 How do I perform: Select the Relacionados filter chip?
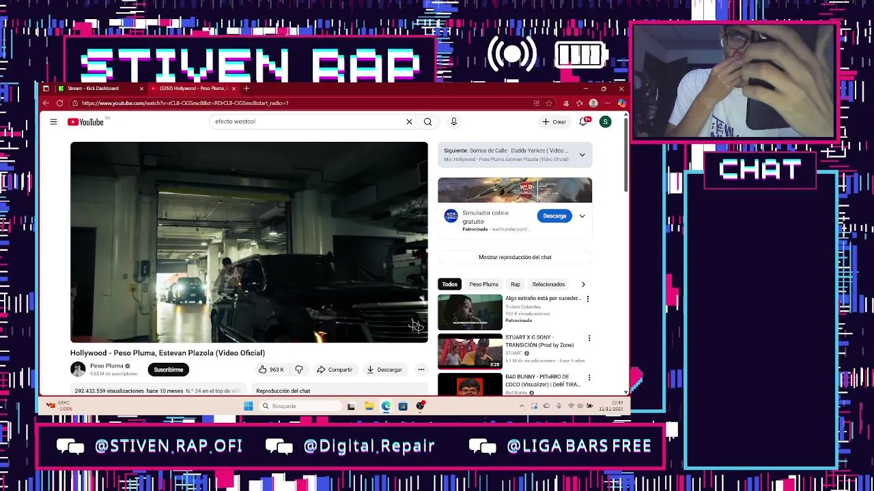548,284
